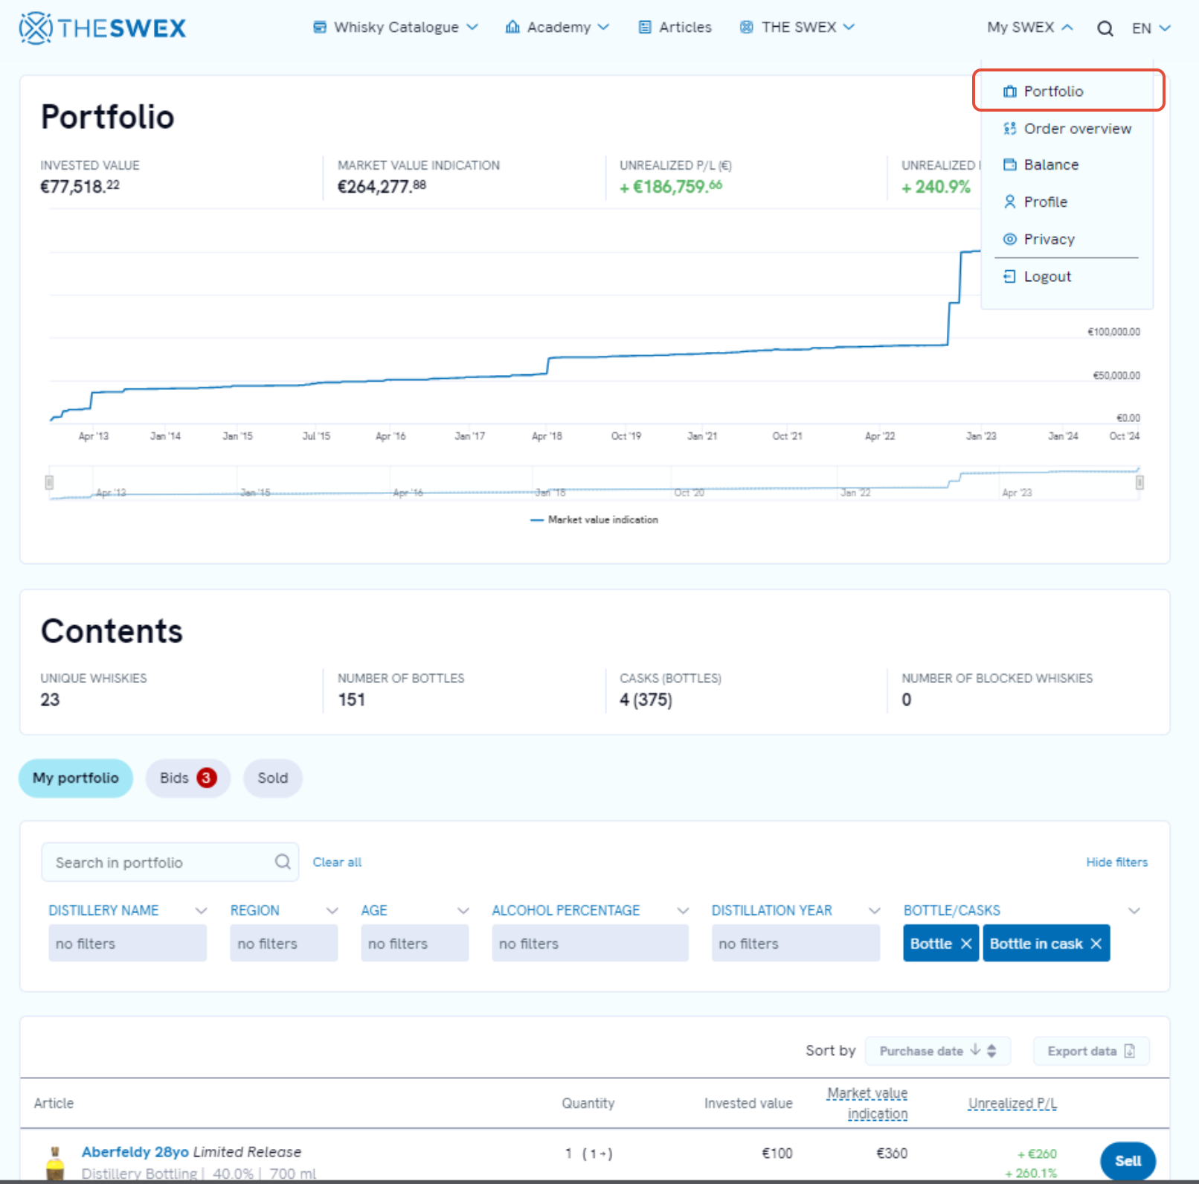The image size is (1199, 1184).
Task: Expand the Distillation Year filter
Action: point(875,911)
